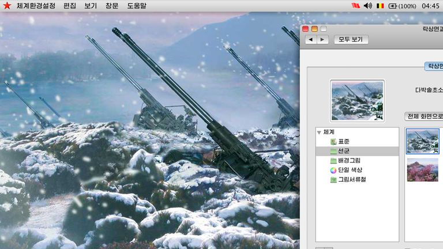Choose the 단일 색상 color wheel
The image size is (443, 249).
(333, 170)
